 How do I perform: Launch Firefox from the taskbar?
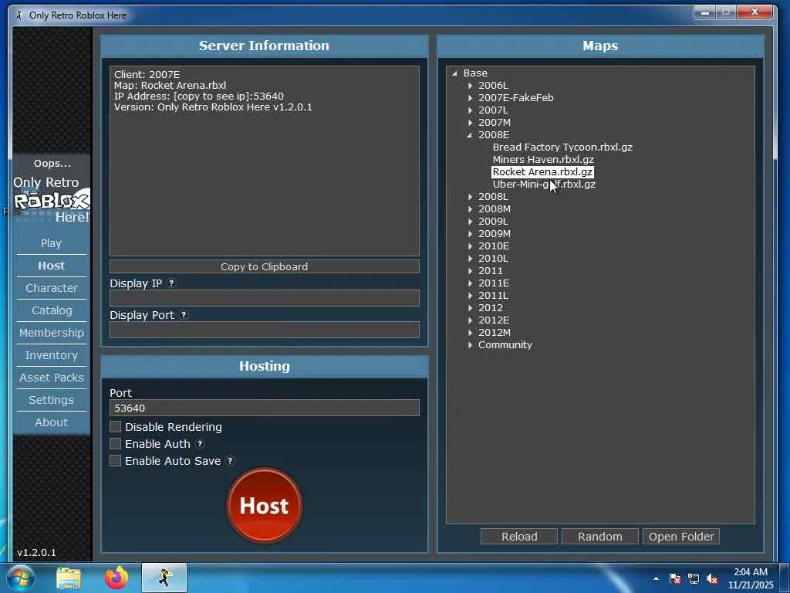tap(116, 578)
